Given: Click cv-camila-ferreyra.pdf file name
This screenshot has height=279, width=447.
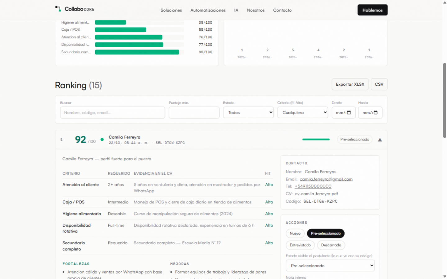Looking at the screenshot, I should pyautogui.click(x=316, y=194).
